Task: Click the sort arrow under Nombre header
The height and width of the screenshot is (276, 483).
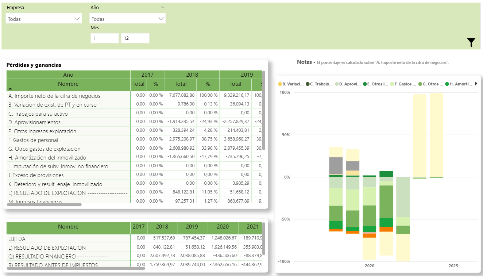Action: [x=10, y=89]
